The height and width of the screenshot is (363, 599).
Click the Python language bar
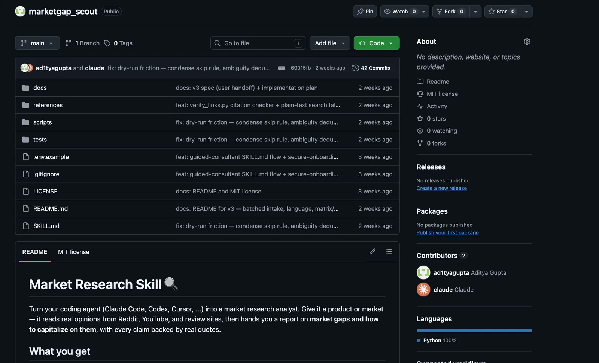click(x=474, y=330)
